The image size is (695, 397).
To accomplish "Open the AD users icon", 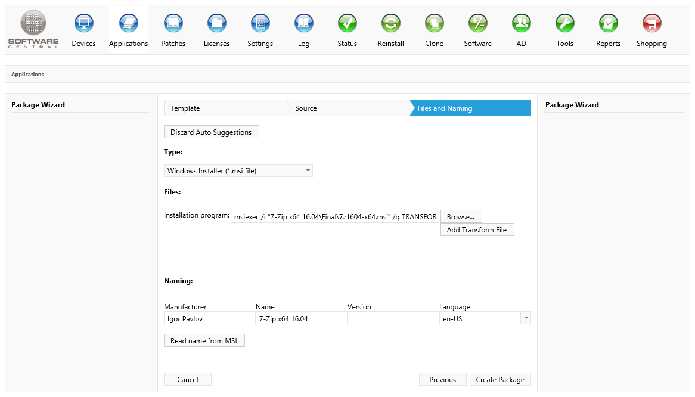I will [x=521, y=24].
